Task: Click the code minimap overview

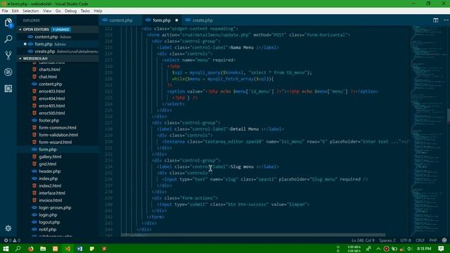Action: (428, 131)
